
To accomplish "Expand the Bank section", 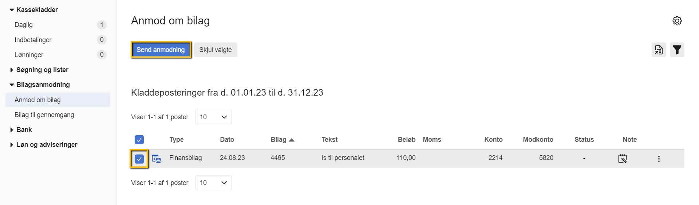I will [12, 130].
